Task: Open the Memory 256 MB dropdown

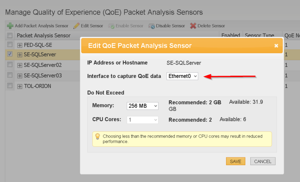Action: [142, 106]
